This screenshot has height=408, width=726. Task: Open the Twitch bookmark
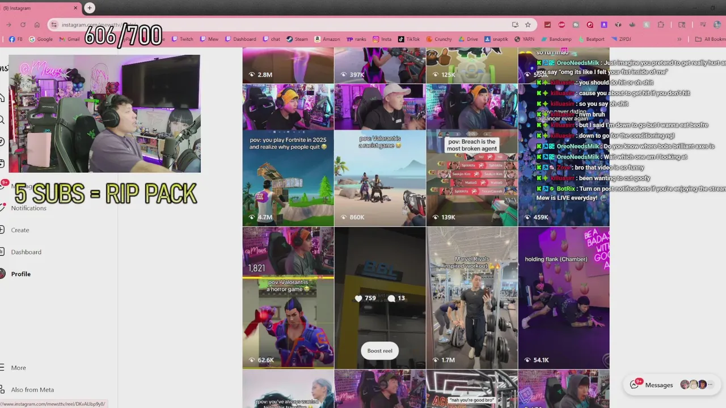pyautogui.click(x=182, y=39)
